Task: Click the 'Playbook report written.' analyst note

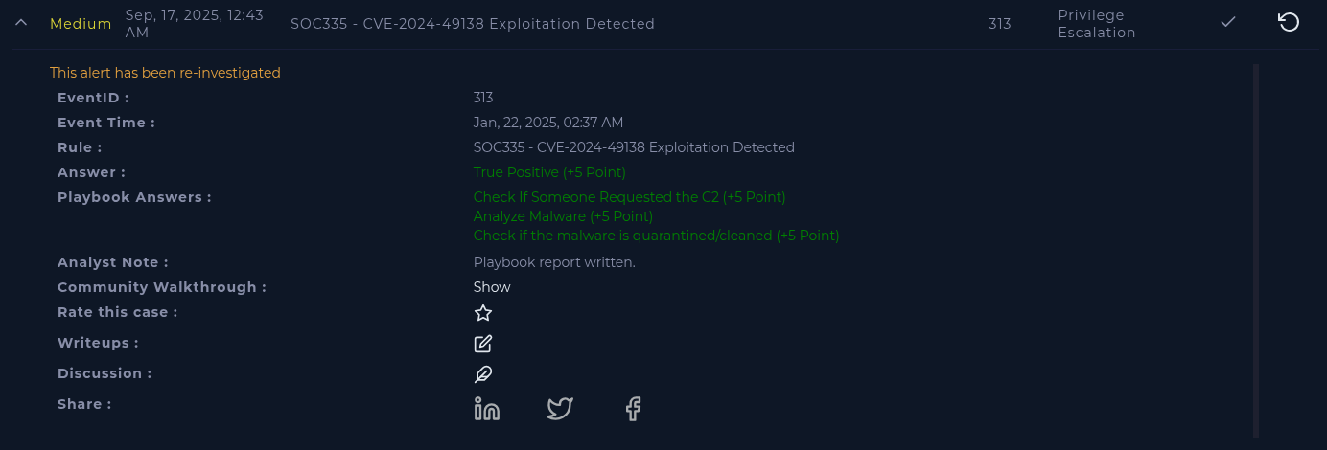Action: click(x=554, y=262)
